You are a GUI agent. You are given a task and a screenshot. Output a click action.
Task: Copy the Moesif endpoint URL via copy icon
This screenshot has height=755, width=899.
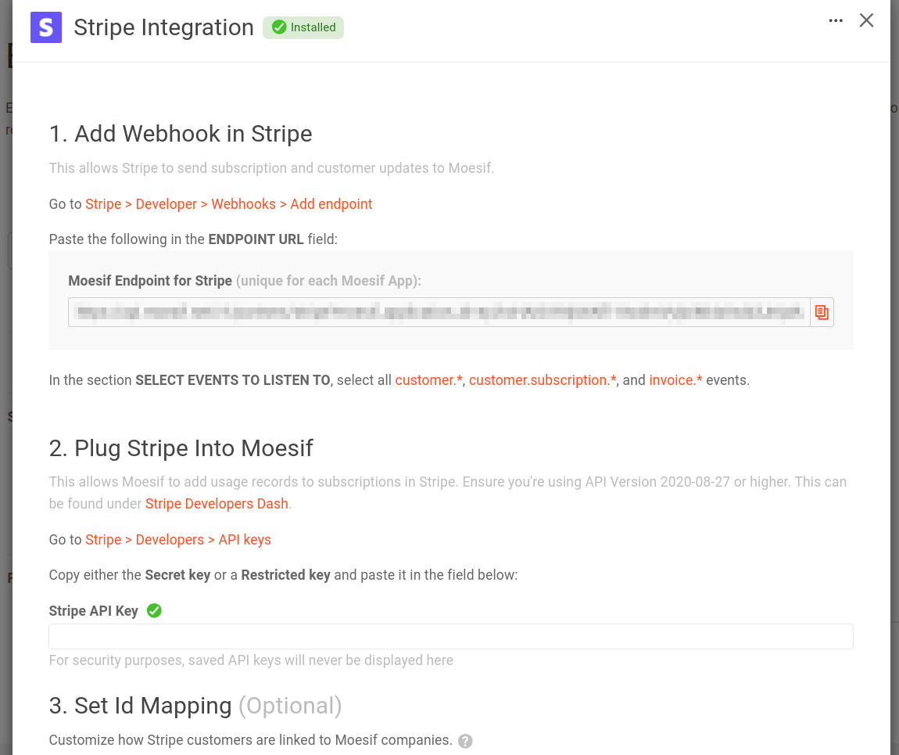(x=822, y=311)
